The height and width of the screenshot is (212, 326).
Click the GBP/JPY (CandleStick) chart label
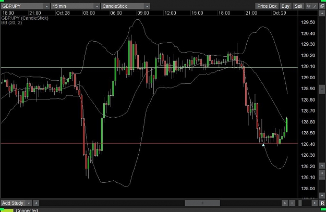coord(25,18)
